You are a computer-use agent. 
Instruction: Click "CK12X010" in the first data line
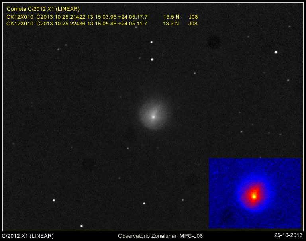point(20,17)
